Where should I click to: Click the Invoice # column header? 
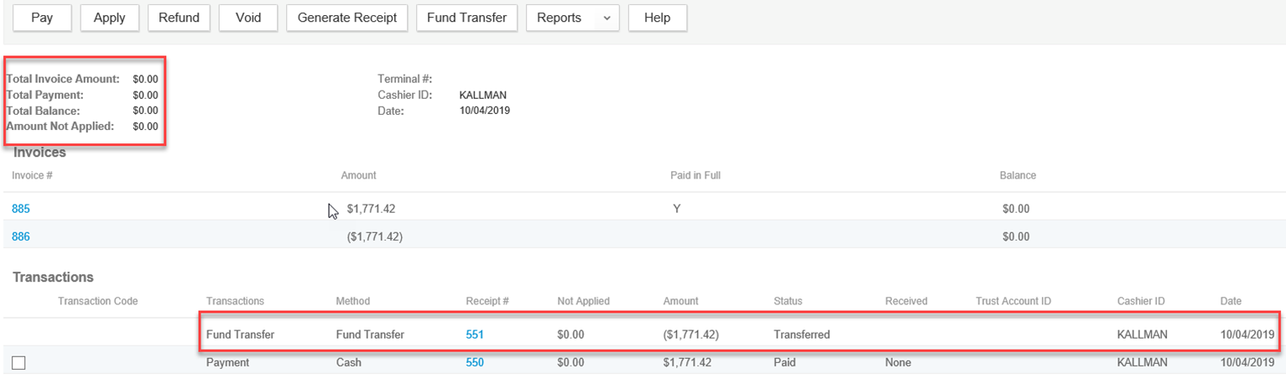[x=33, y=175]
